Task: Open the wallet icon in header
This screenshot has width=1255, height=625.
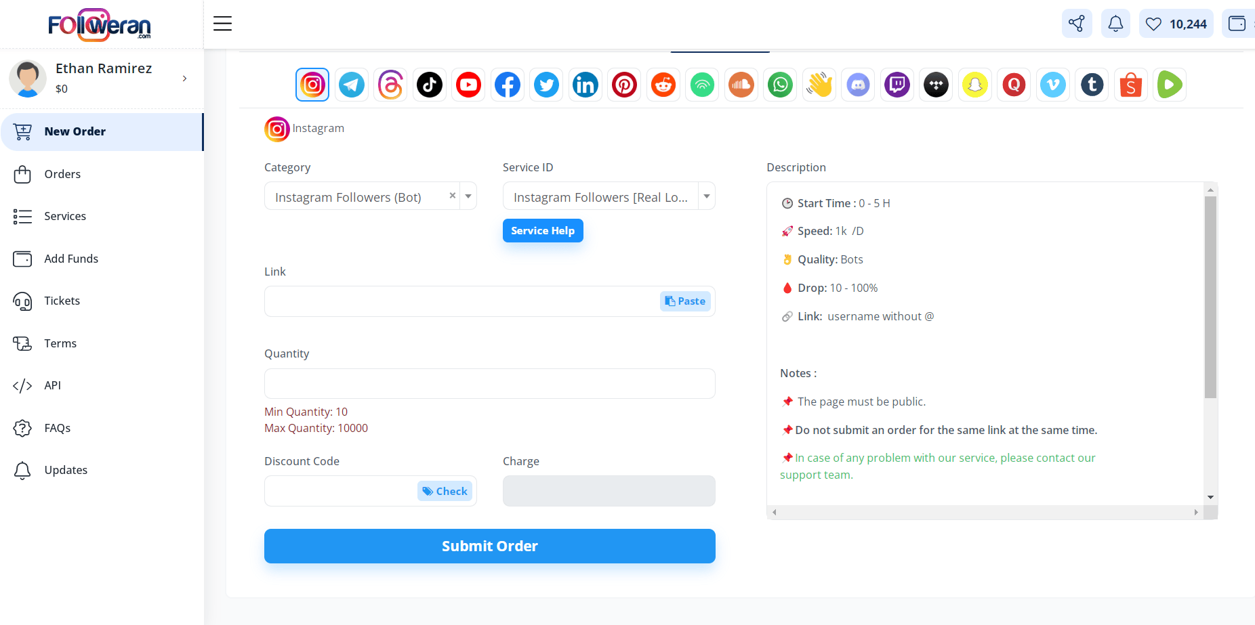Action: [1238, 24]
